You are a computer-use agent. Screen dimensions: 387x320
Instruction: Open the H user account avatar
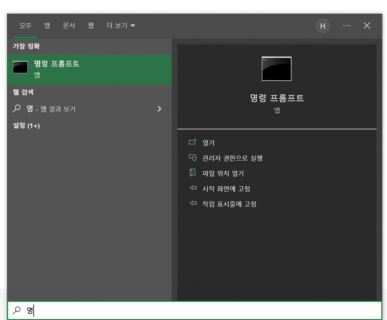pos(323,26)
